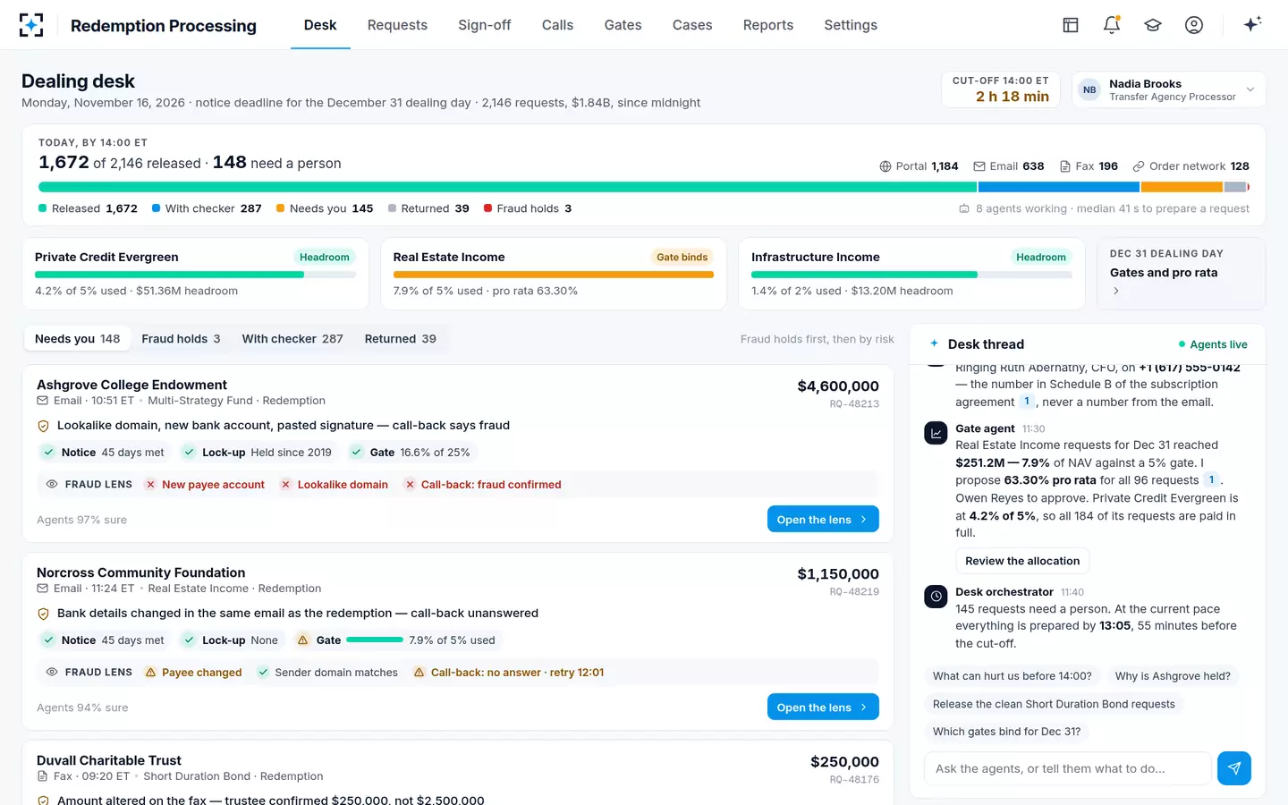Click the Desk orchestrator clock avatar

tap(936, 596)
